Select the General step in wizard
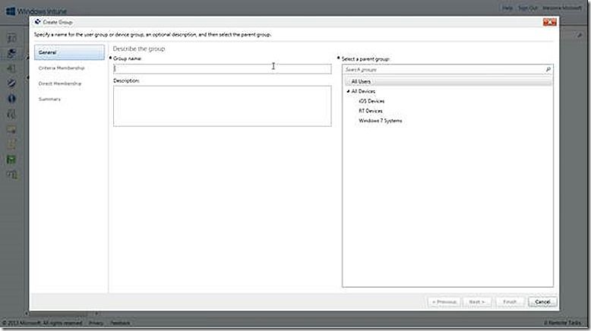 click(x=69, y=52)
